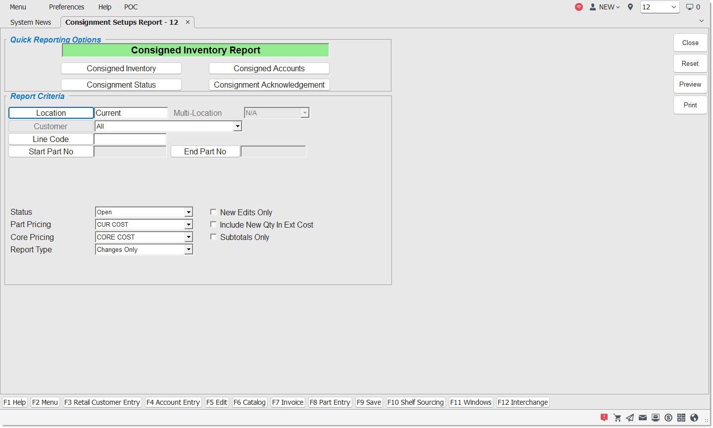
Task: Open the envelope mail icon
Action: (x=643, y=418)
